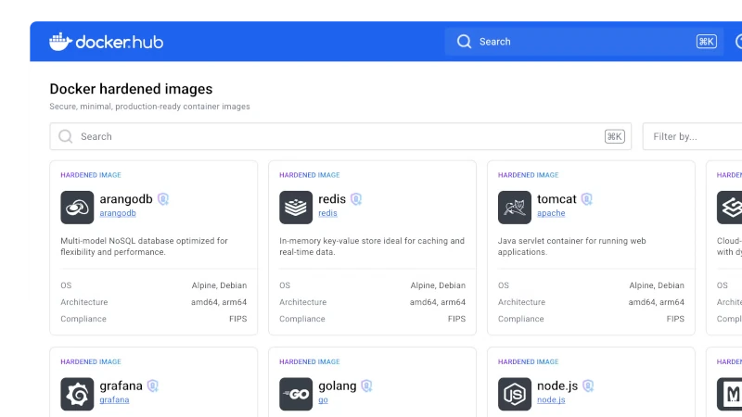The height and width of the screenshot is (417, 742).
Task: Click 'FIPS' compliance value on tomcat card
Action: click(x=675, y=319)
